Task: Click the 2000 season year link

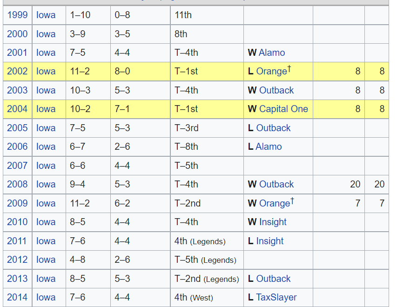Action: 17,34
